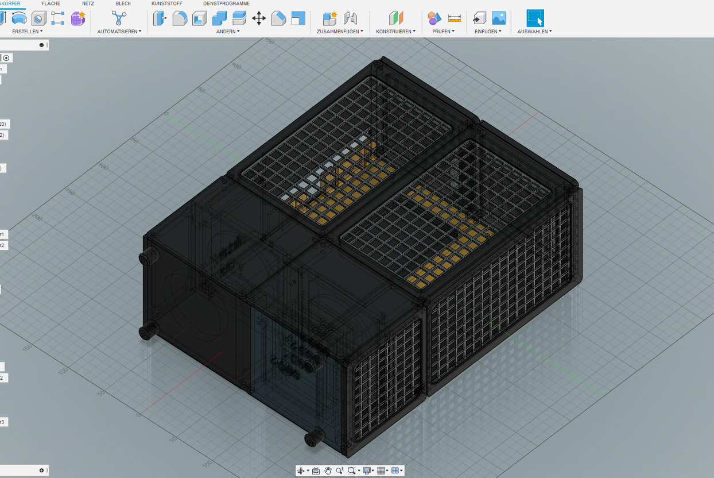This screenshot has height=478, width=714.
Task: Switch to the FLÄCHE tab
Action: [51, 3]
